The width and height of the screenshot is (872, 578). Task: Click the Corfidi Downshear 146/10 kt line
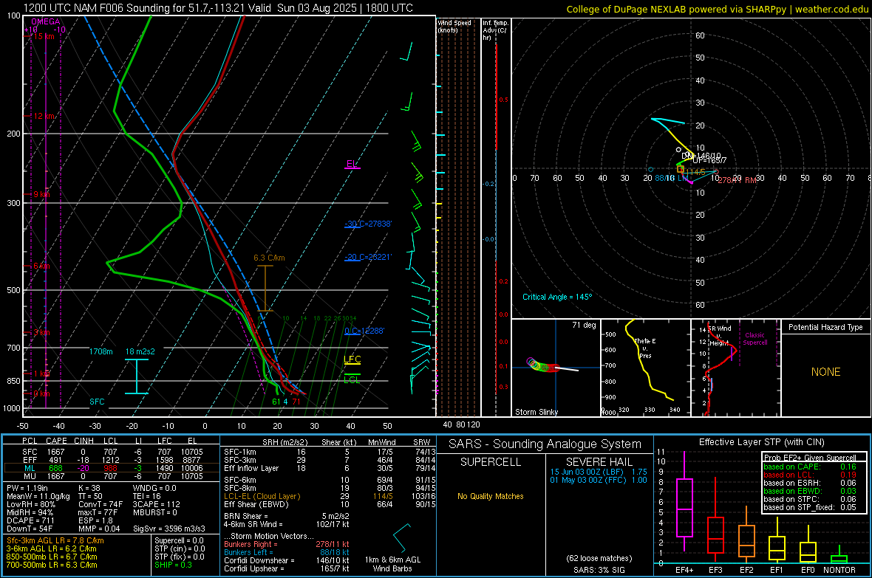(287, 560)
